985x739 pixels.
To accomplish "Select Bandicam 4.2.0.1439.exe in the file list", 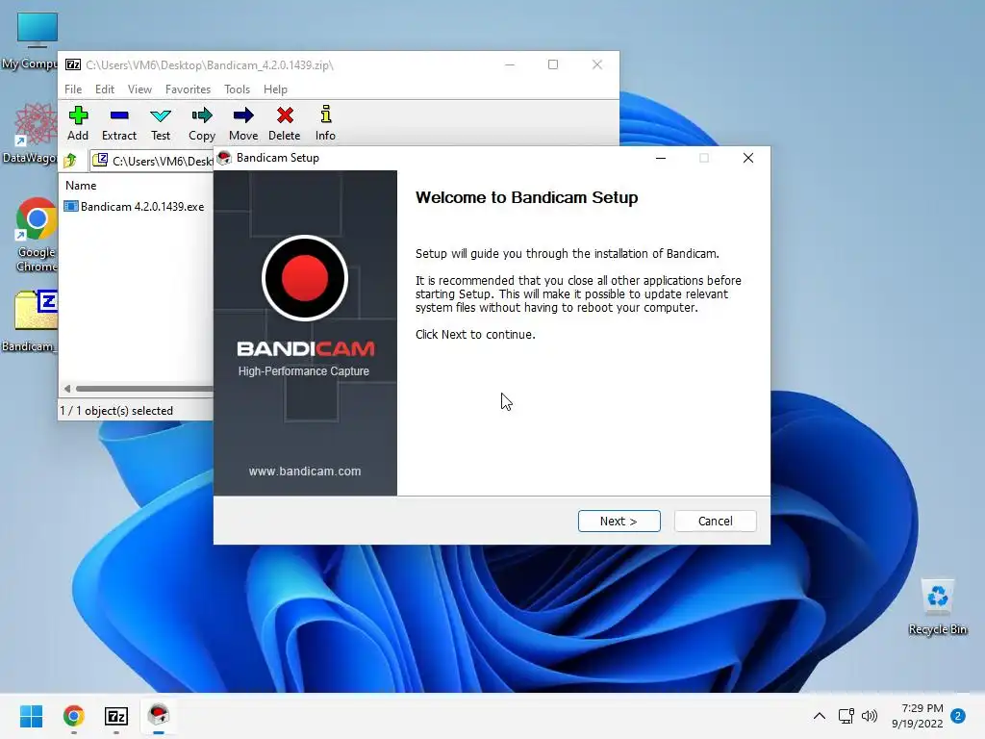I will 135,207.
